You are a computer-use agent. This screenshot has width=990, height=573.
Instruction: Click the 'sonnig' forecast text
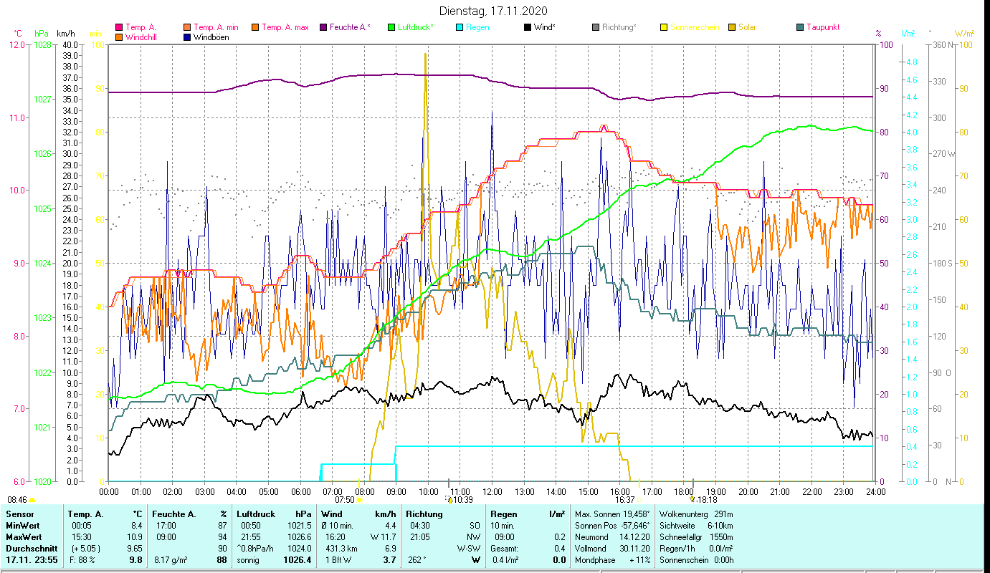pyautogui.click(x=249, y=560)
